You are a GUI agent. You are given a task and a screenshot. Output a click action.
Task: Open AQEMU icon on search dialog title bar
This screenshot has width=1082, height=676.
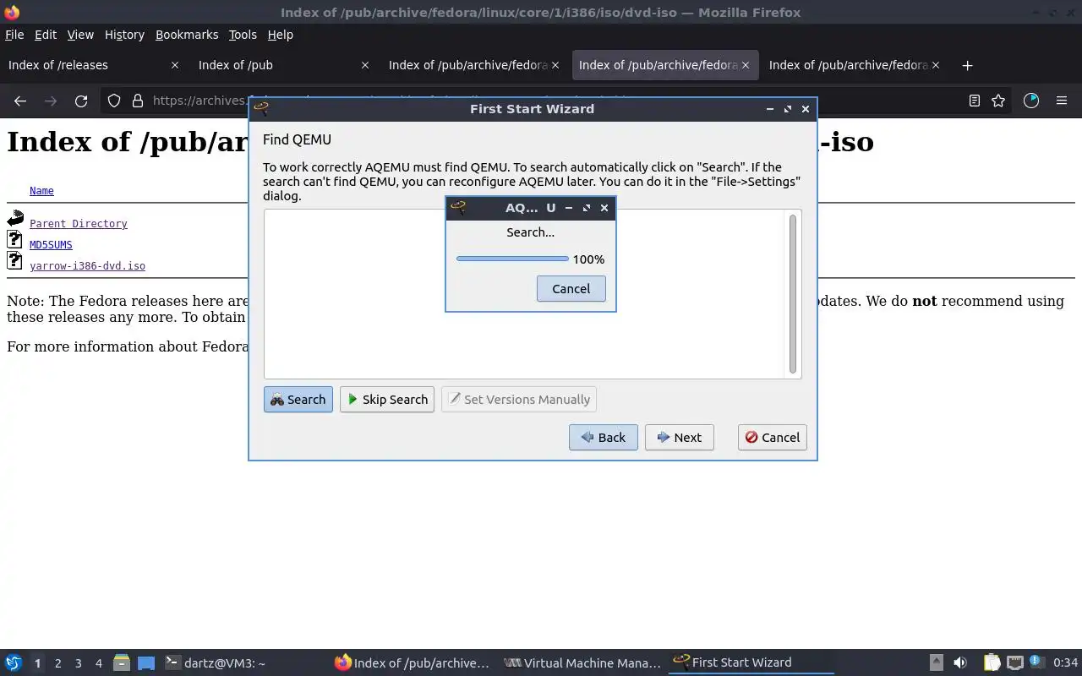(x=458, y=207)
